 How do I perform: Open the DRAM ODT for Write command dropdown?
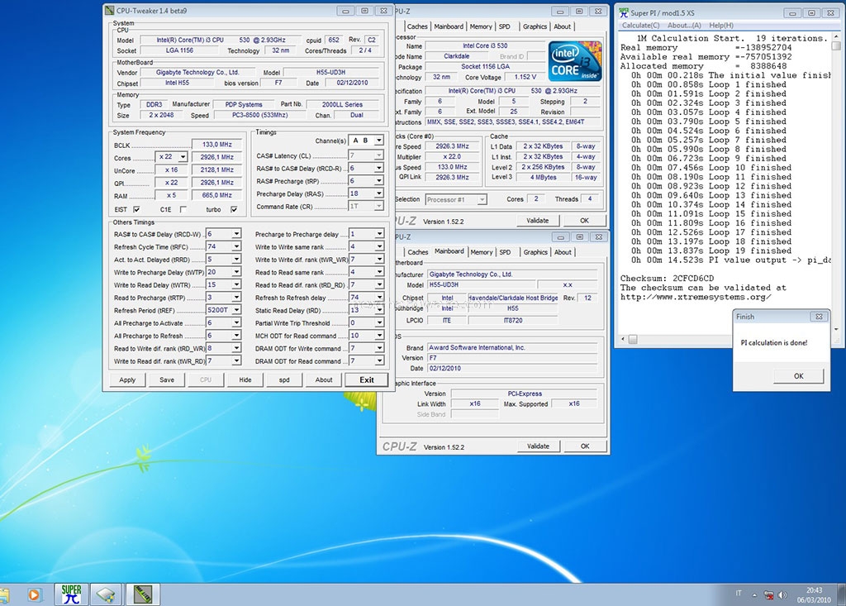tap(379, 348)
